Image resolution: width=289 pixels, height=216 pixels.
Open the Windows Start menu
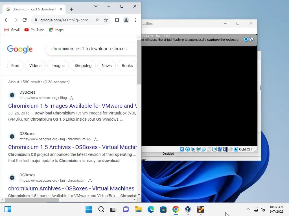click(x=89, y=209)
